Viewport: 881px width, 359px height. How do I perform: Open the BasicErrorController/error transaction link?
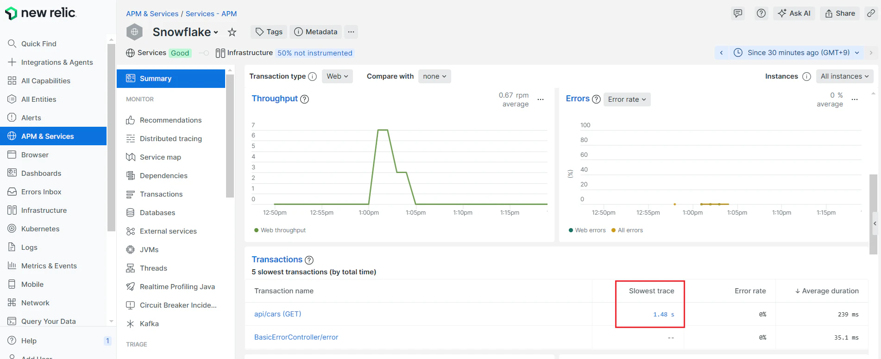click(x=296, y=337)
